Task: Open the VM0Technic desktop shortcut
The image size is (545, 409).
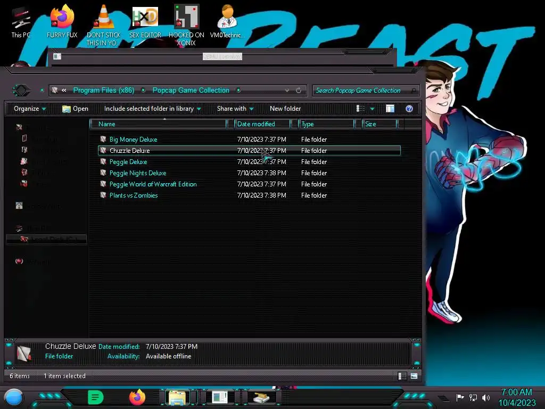Action: click(227, 21)
